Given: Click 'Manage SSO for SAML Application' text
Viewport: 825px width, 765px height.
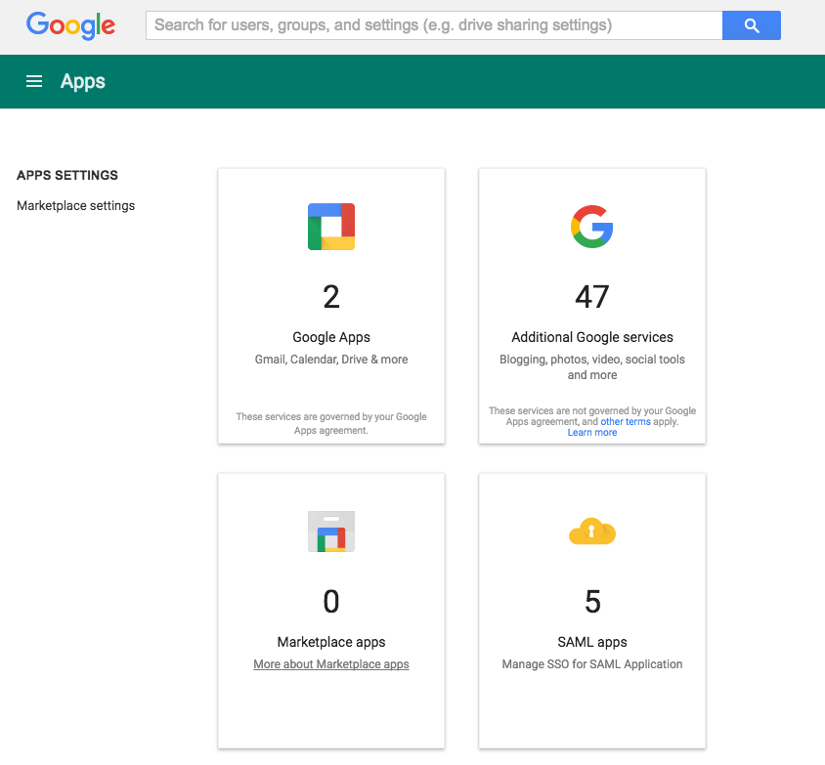Looking at the screenshot, I should (x=592, y=664).
